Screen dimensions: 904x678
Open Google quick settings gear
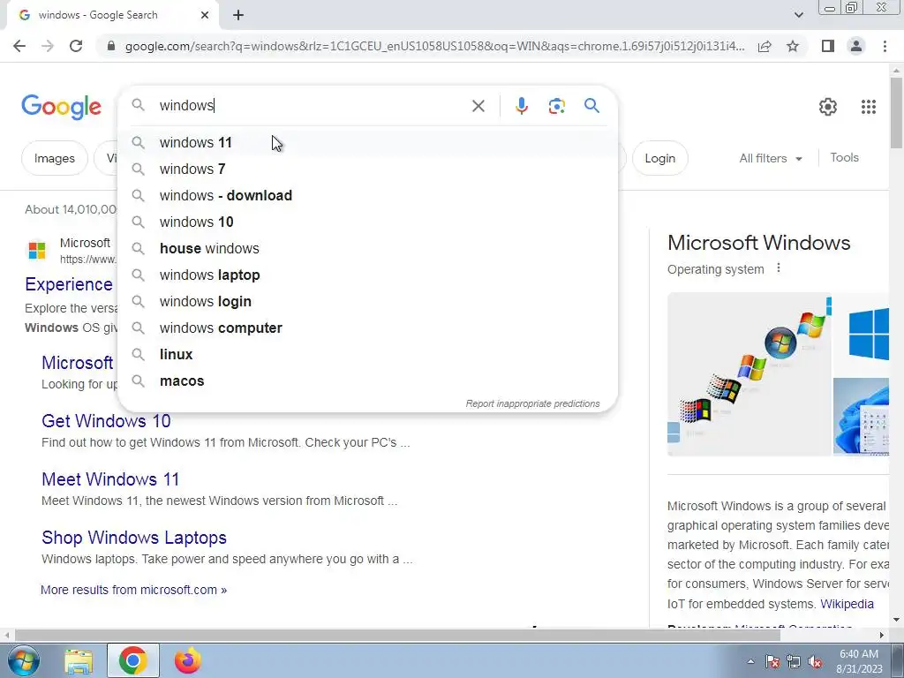click(x=828, y=107)
